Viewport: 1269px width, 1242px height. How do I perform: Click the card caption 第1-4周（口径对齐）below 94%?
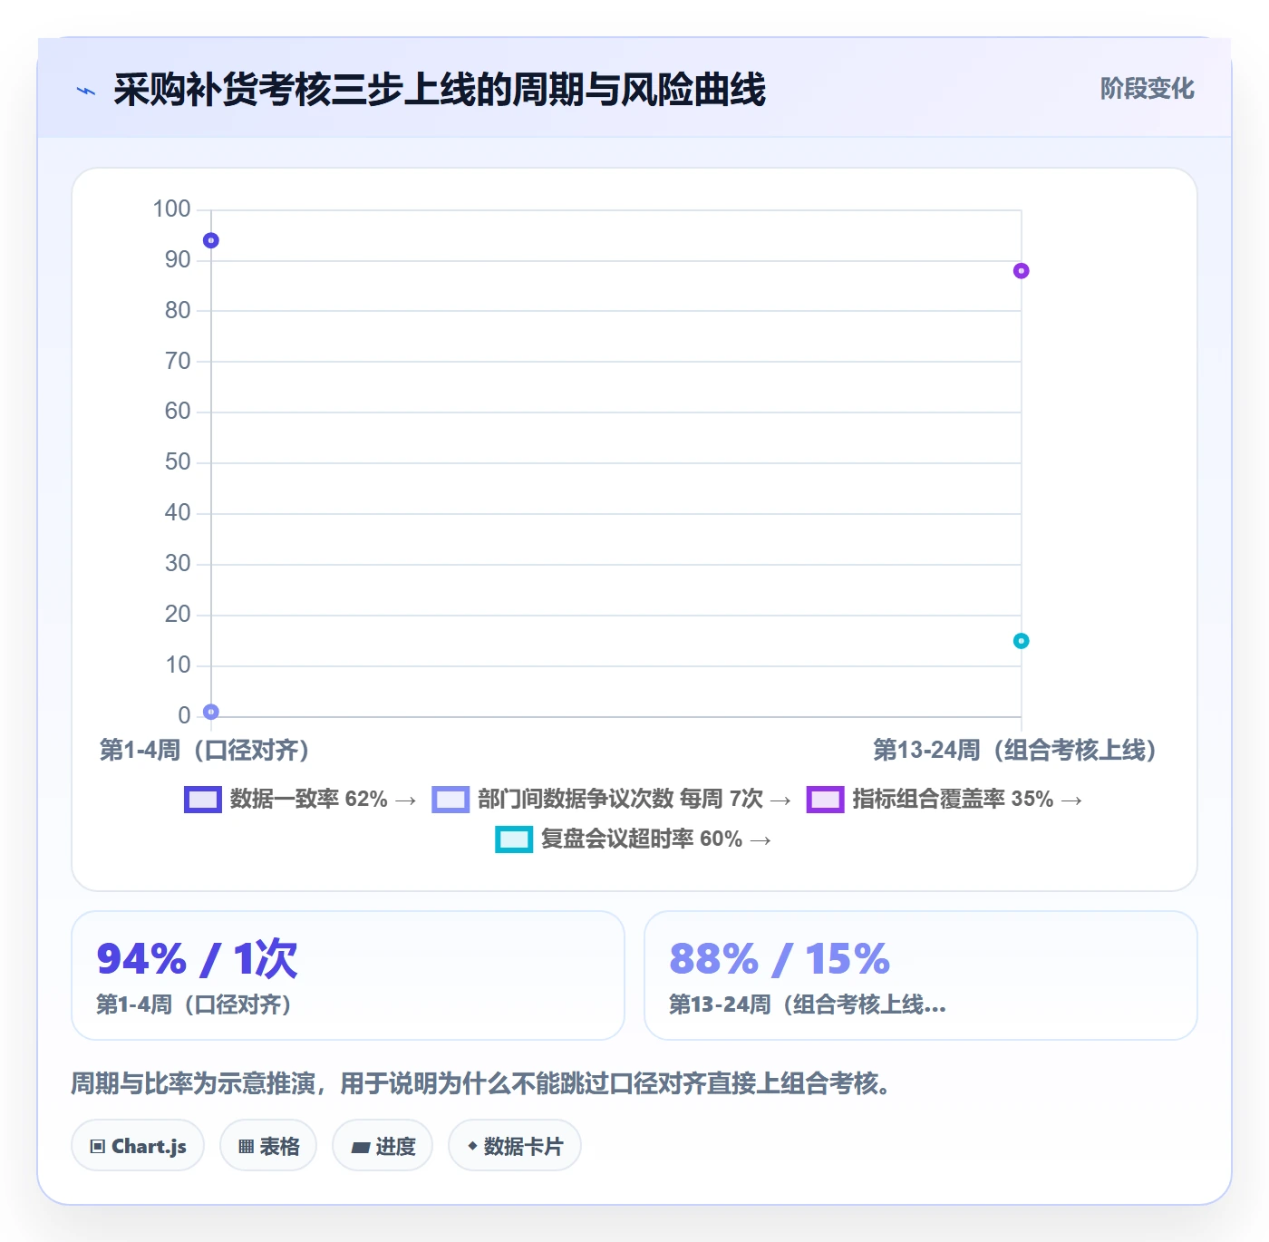point(194,1004)
